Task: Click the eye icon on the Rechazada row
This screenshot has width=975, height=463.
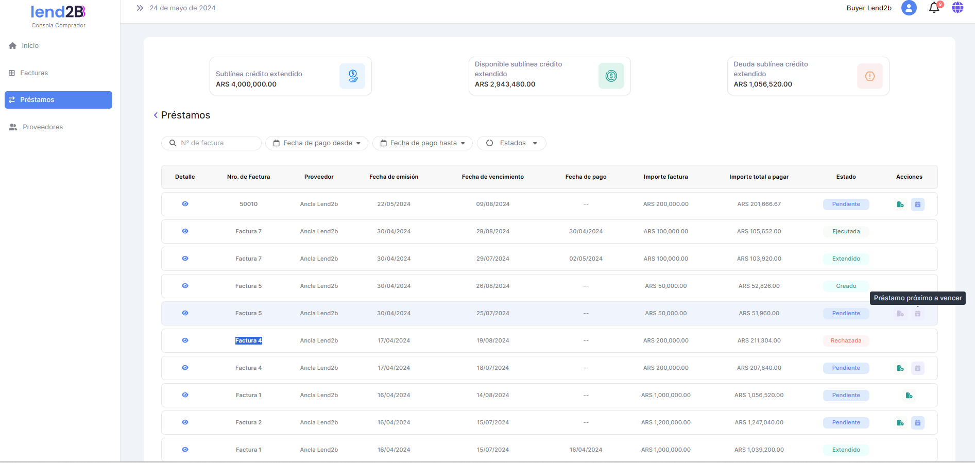Action: 185,340
